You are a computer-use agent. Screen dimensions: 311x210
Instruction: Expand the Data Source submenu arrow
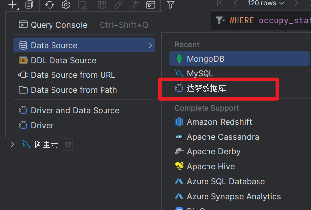[x=150, y=45]
